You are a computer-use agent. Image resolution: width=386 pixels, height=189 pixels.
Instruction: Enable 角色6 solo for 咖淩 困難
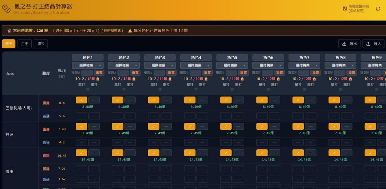click(262, 169)
